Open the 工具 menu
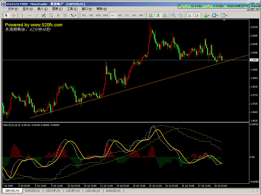Viewport: 261px width, 195px height. (x=72, y=9)
